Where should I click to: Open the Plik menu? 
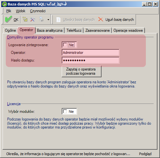pyautogui.click(x=9, y=11)
